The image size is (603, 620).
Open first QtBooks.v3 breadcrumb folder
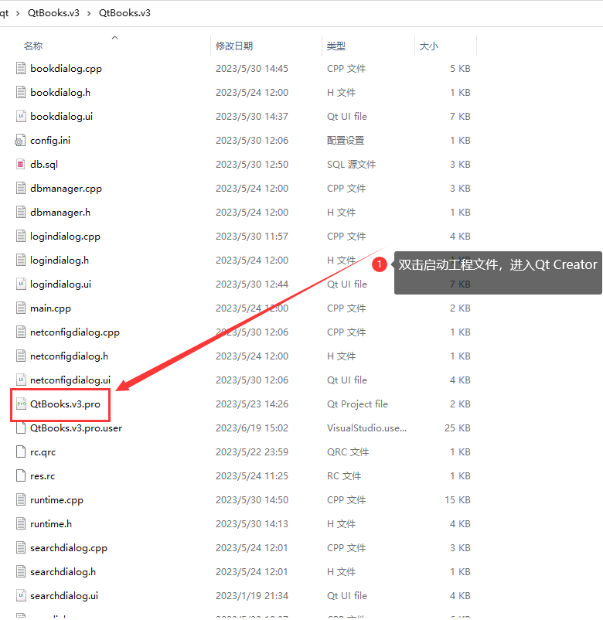pos(53,13)
